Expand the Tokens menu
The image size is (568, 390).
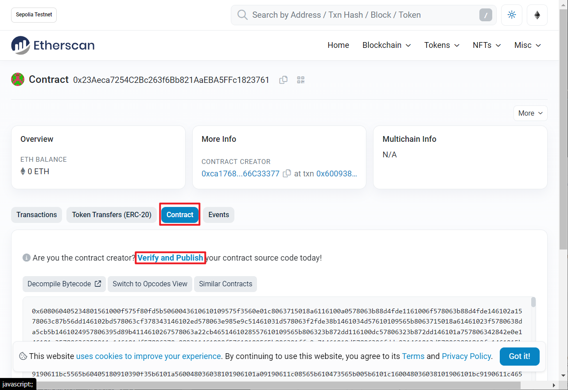click(441, 45)
